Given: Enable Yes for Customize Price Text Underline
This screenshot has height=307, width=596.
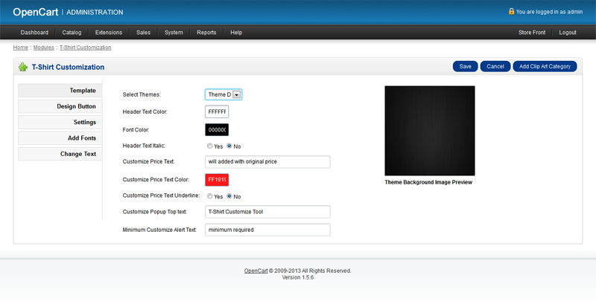Looking at the screenshot, I should 209,196.
